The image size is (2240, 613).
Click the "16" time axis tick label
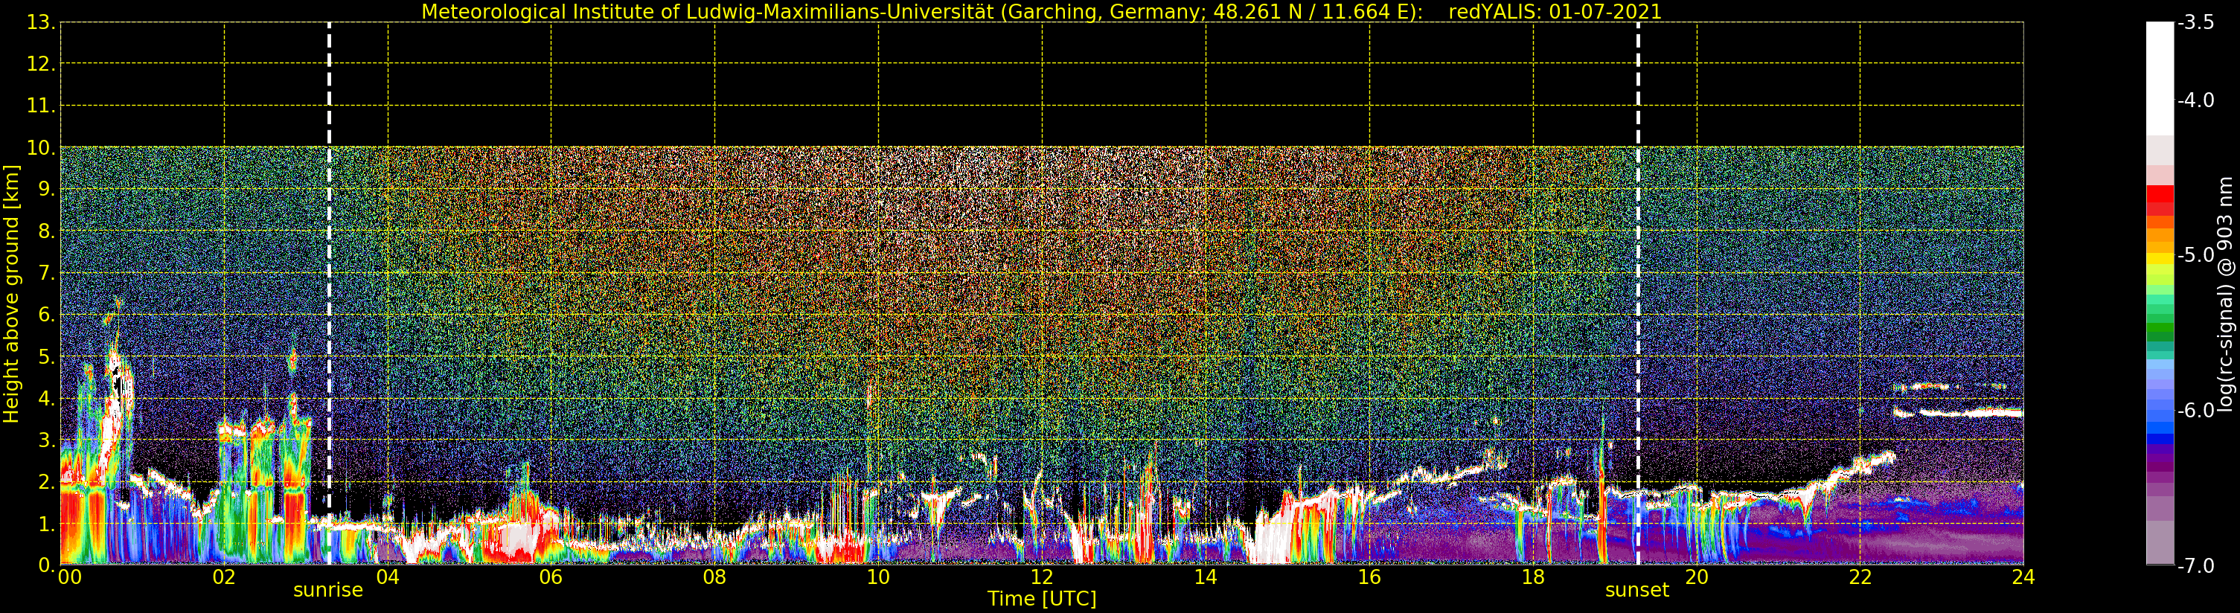pos(1369,577)
